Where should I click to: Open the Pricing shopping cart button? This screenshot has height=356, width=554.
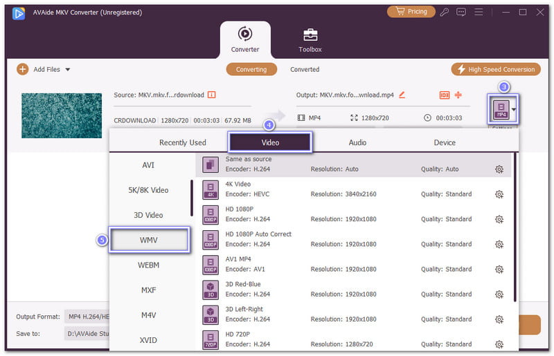(411, 12)
